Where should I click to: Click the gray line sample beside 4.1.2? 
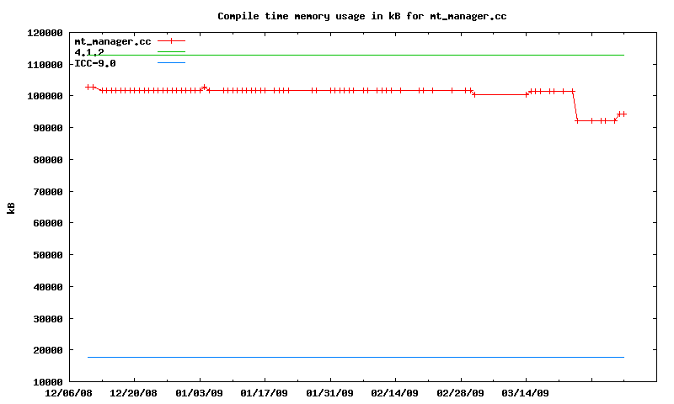click(x=171, y=52)
